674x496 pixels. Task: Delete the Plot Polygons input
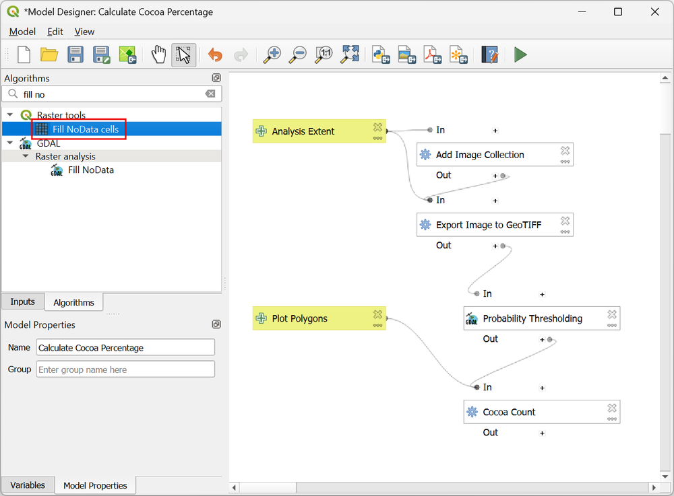click(x=377, y=314)
